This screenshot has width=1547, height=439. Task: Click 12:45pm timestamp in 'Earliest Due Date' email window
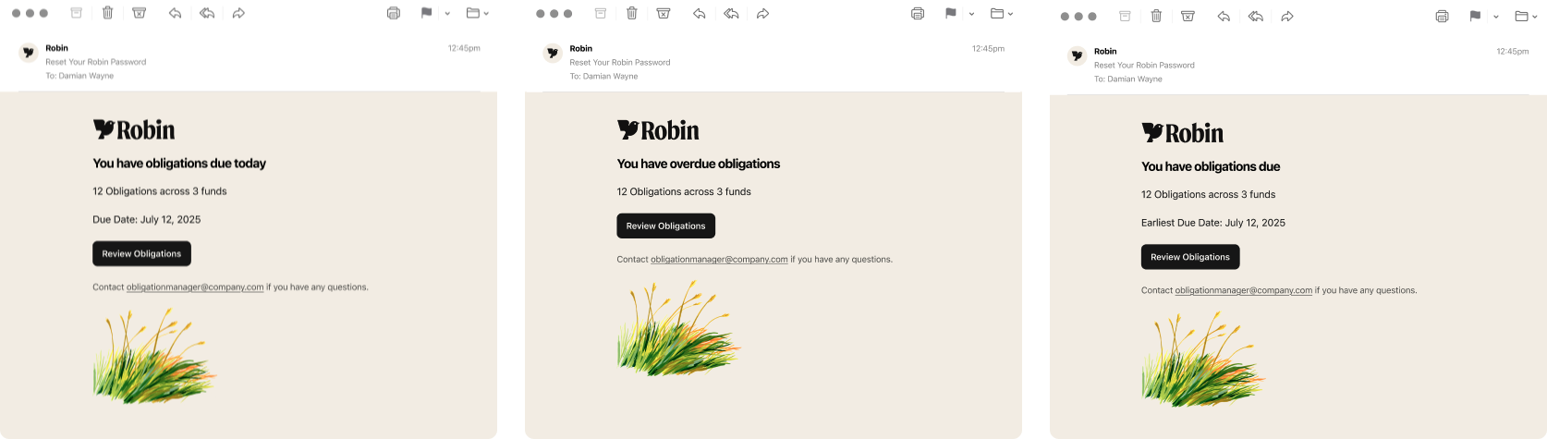pos(1512,52)
